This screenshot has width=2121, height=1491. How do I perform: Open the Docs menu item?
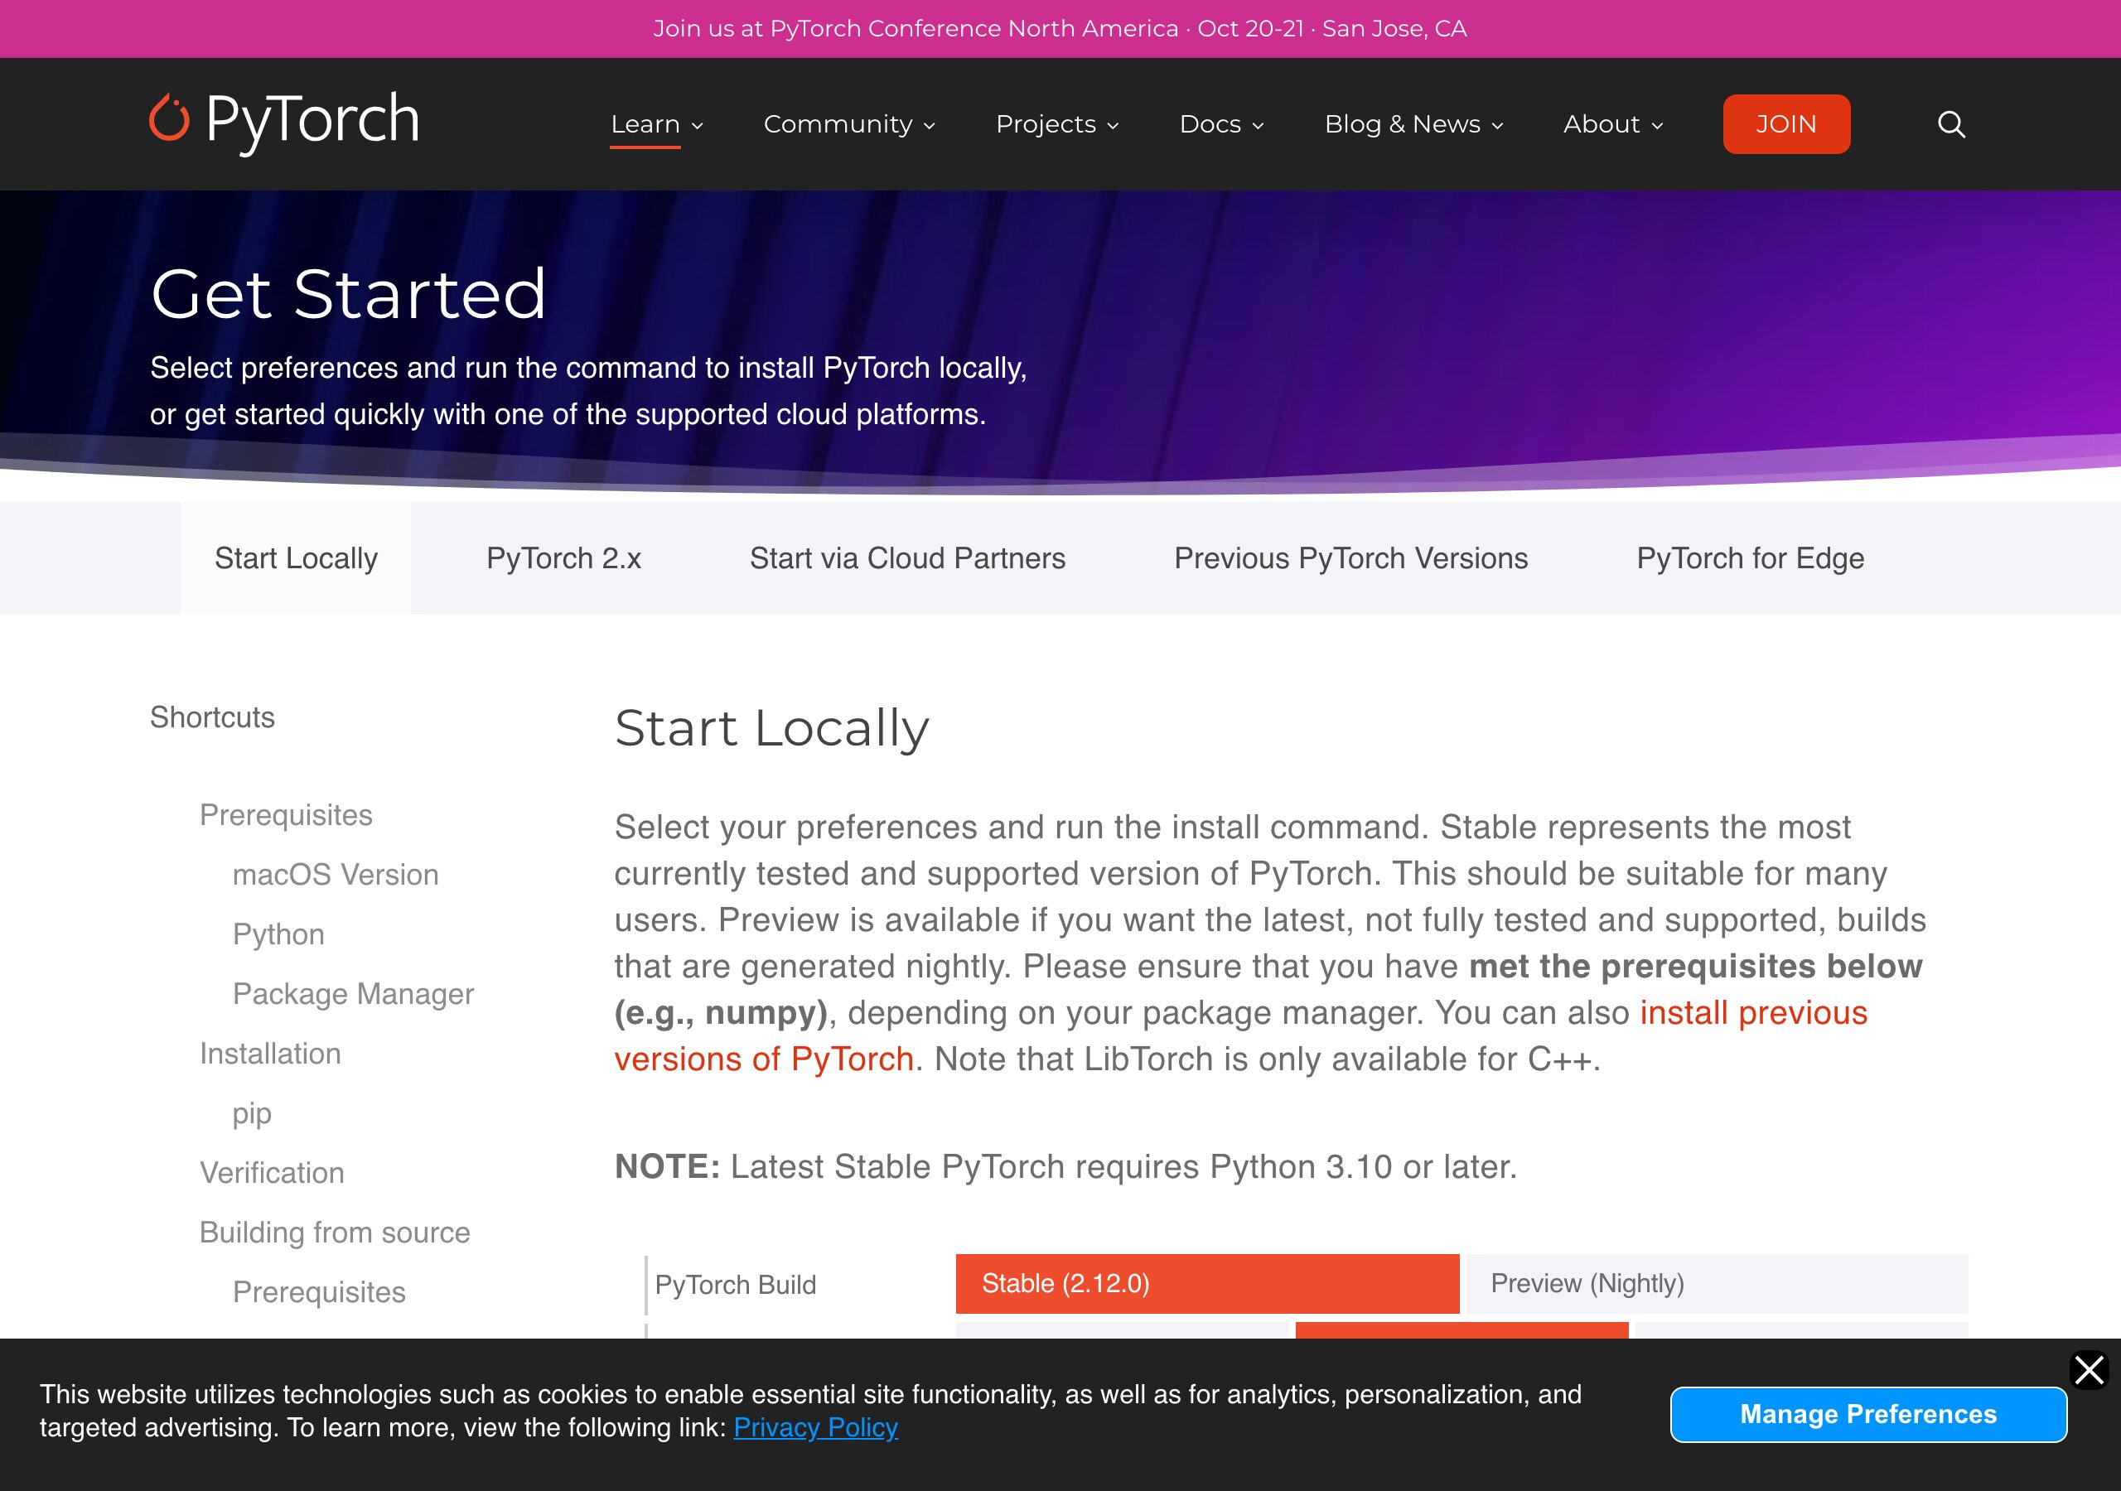pyautogui.click(x=1210, y=123)
